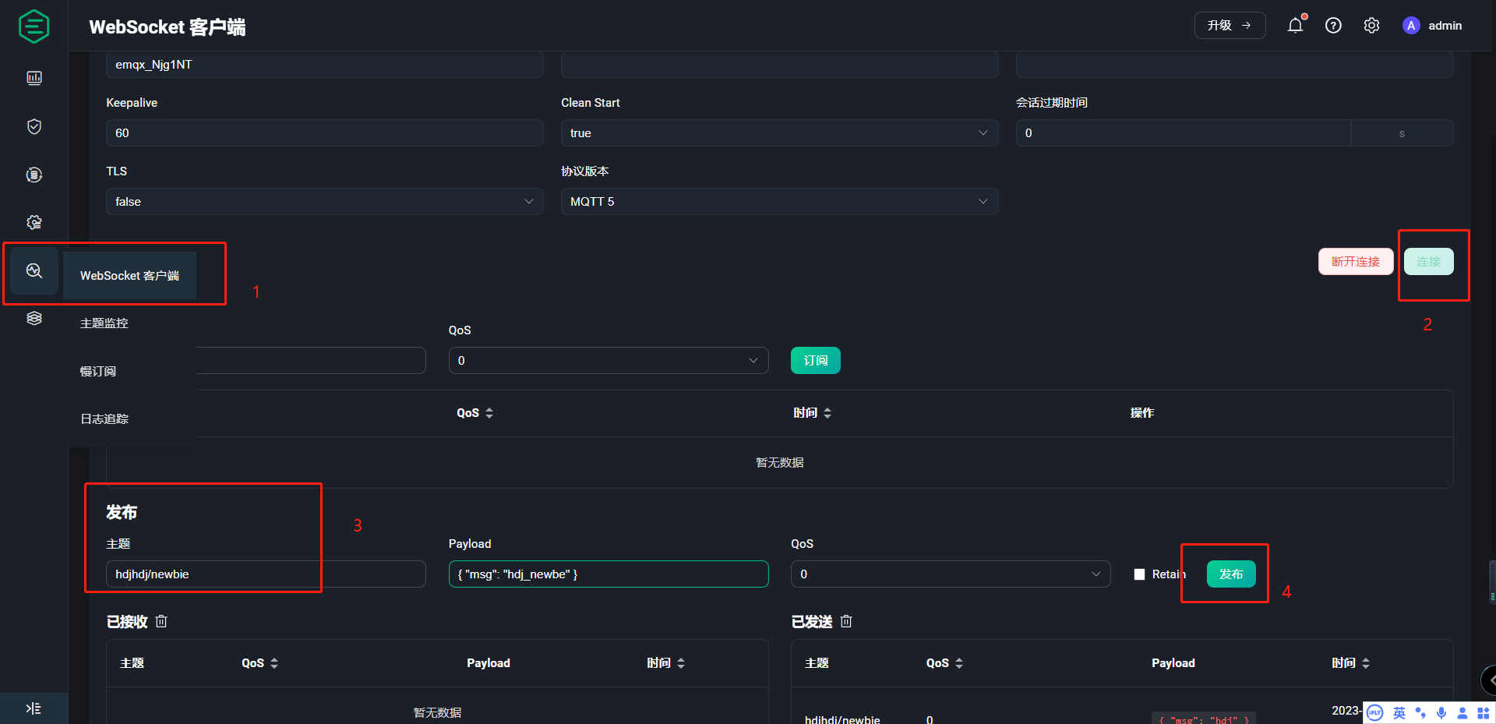The image size is (1496, 724).
Task: Toggle input method punctuation mode icon
Action: coord(1420,713)
